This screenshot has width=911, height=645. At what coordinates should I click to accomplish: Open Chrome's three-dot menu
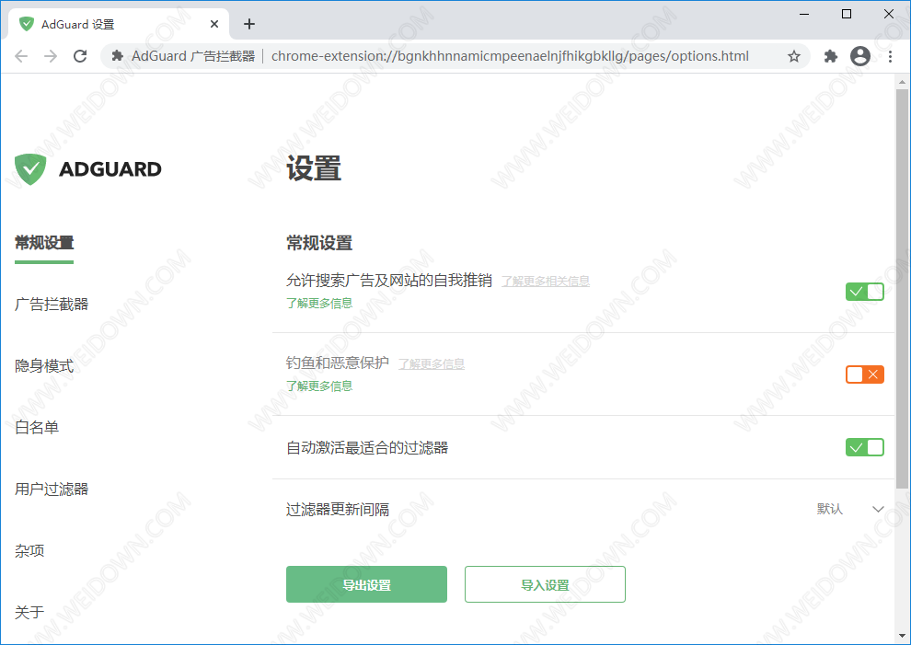click(890, 56)
